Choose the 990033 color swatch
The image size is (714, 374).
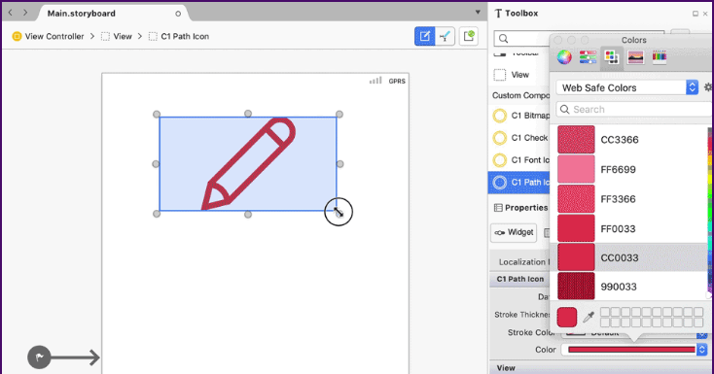click(x=576, y=287)
